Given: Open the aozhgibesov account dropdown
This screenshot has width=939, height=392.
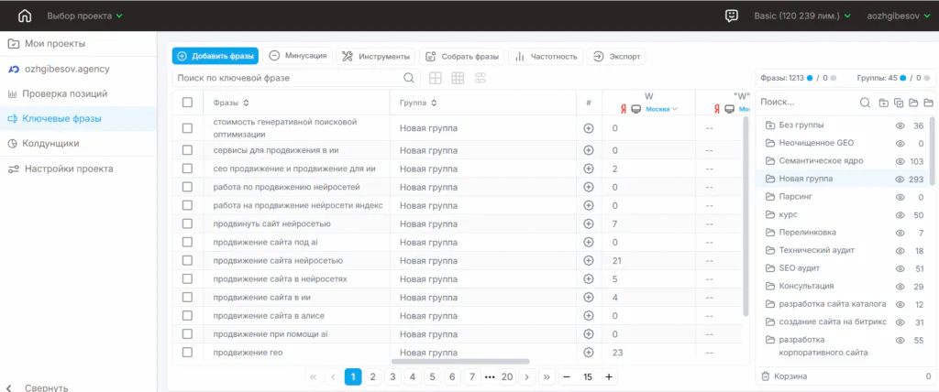Looking at the screenshot, I should (900, 16).
